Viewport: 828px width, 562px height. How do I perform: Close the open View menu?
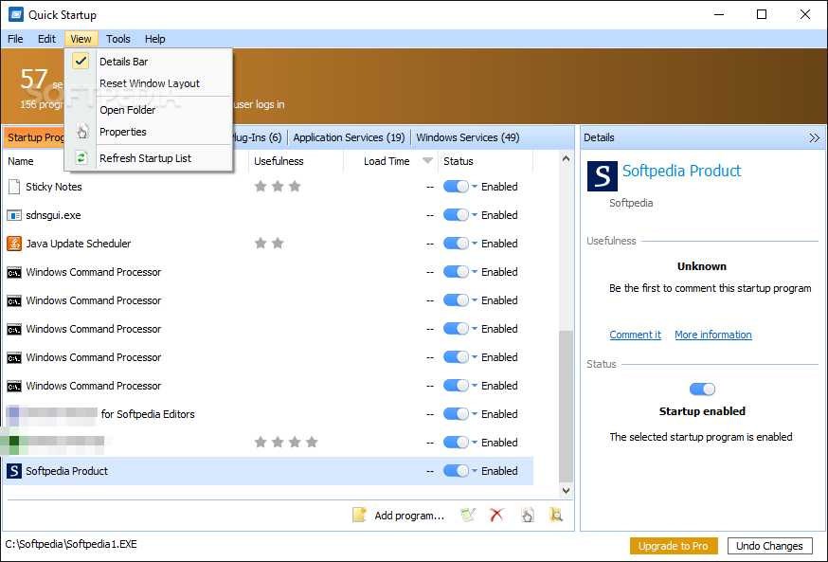tap(81, 39)
